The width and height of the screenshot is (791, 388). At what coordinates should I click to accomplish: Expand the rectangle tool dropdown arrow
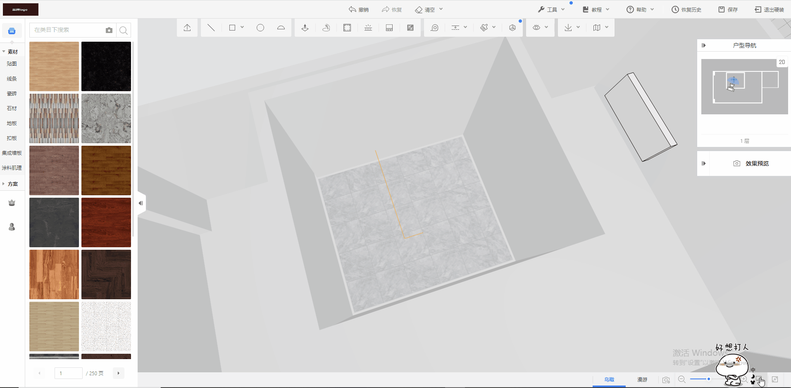[242, 27]
